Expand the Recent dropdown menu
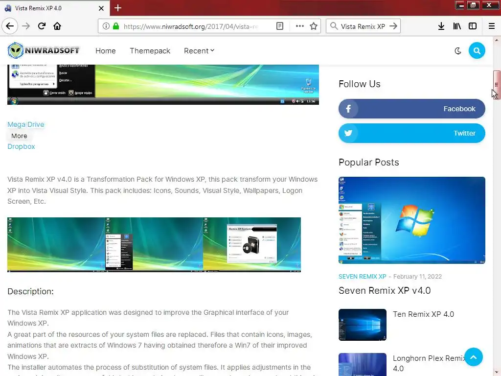 pyautogui.click(x=199, y=51)
